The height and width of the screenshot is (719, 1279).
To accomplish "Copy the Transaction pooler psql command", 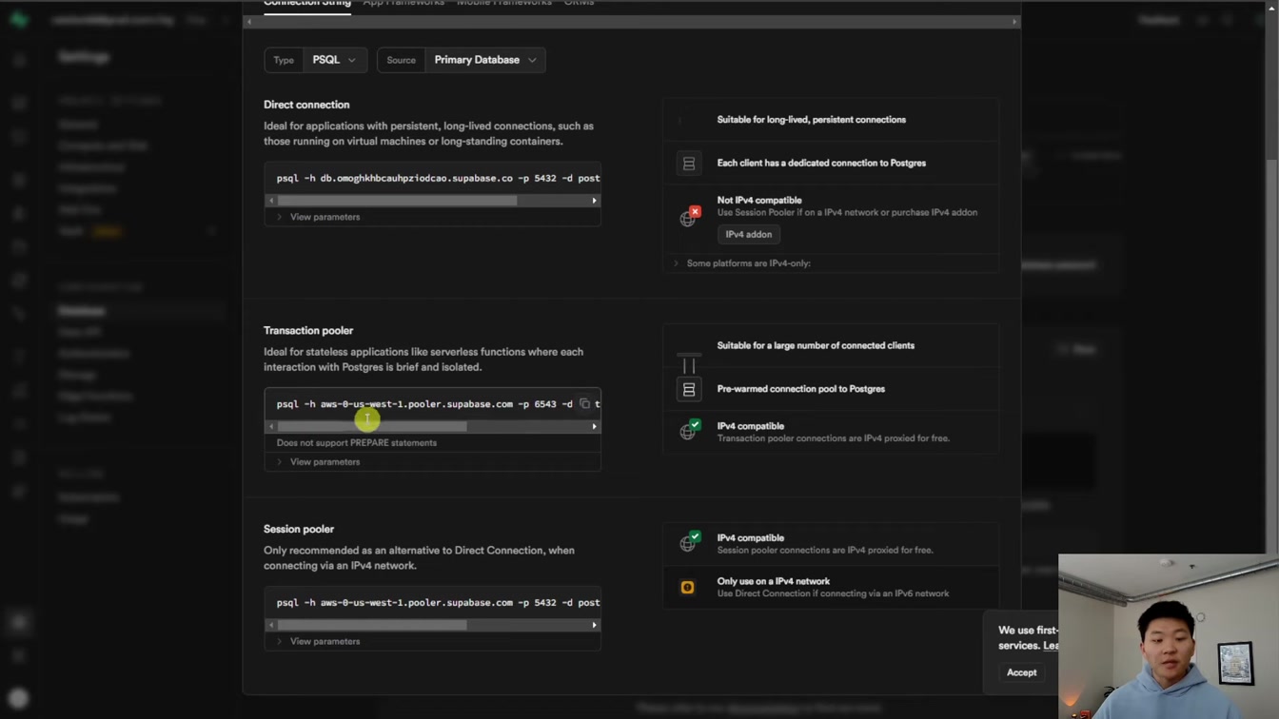I will (x=584, y=404).
